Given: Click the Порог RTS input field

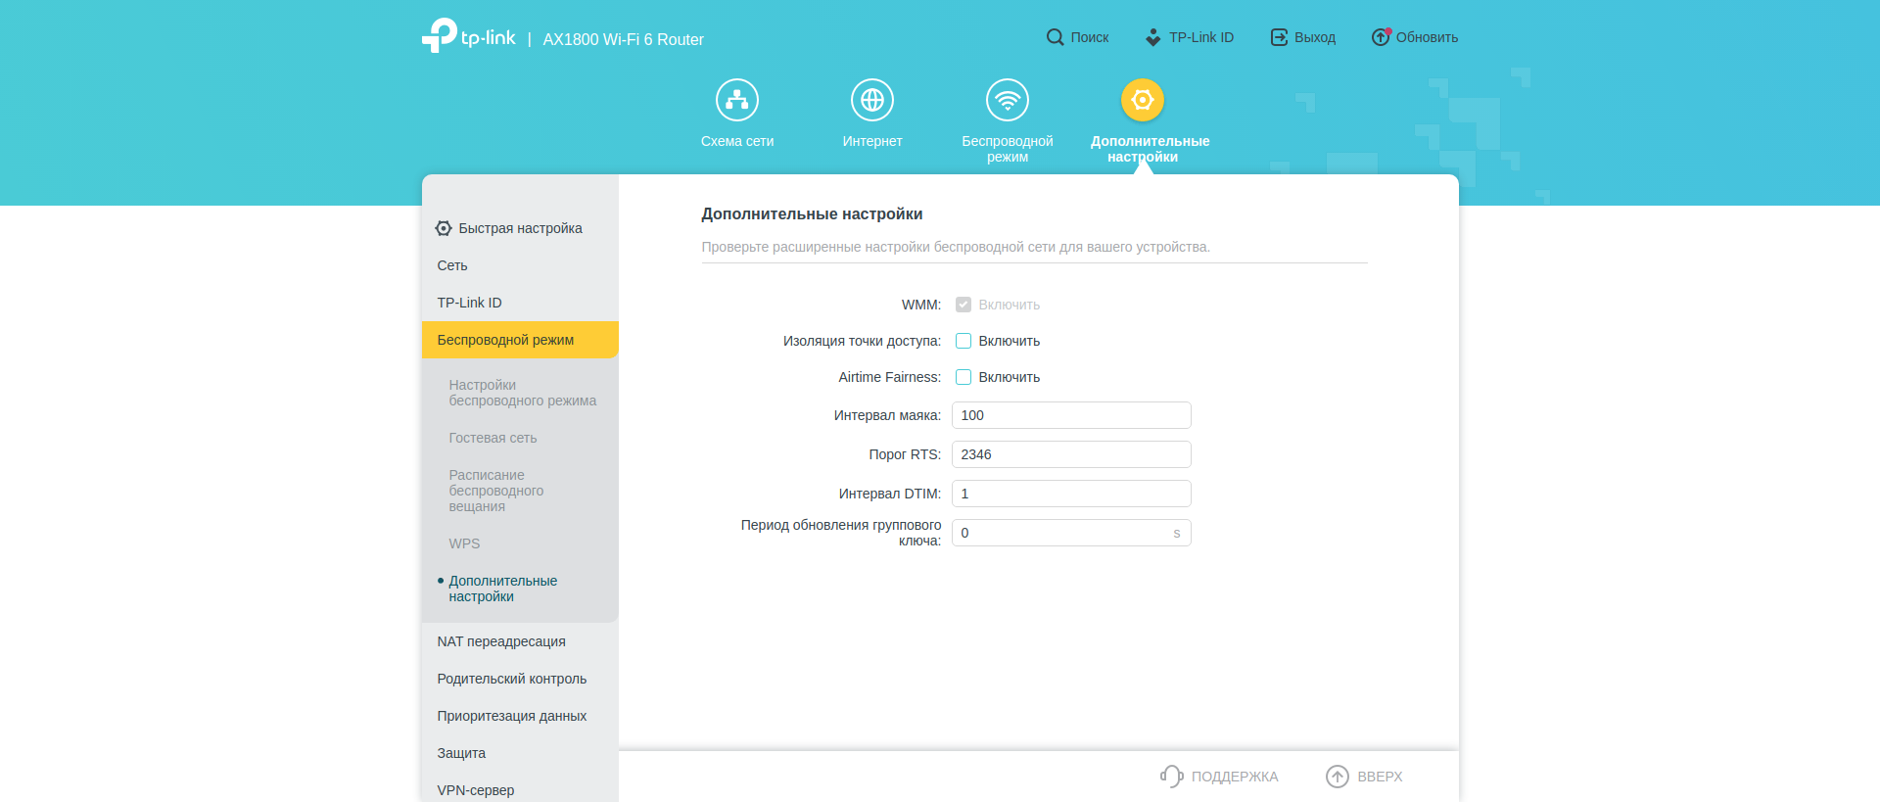Looking at the screenshot, I should click(x=1070, y=454).
